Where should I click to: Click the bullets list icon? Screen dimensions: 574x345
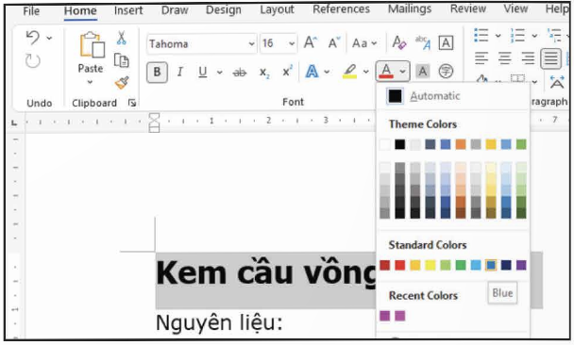point(481,36)
